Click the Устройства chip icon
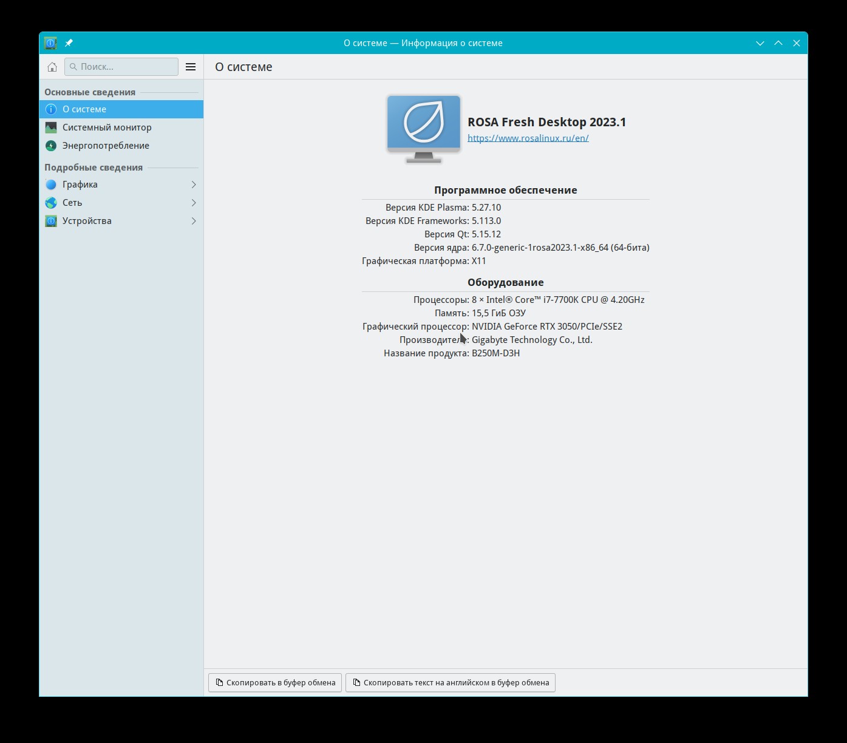Screen dimensions: 847x743 [x=51, y=221]
